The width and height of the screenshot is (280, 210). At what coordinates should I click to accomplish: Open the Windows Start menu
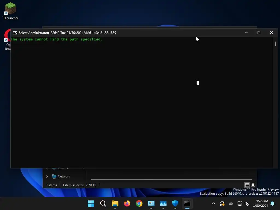point(91,203)
